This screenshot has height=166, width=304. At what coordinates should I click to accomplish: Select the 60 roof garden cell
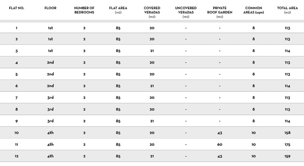point(220,144)
